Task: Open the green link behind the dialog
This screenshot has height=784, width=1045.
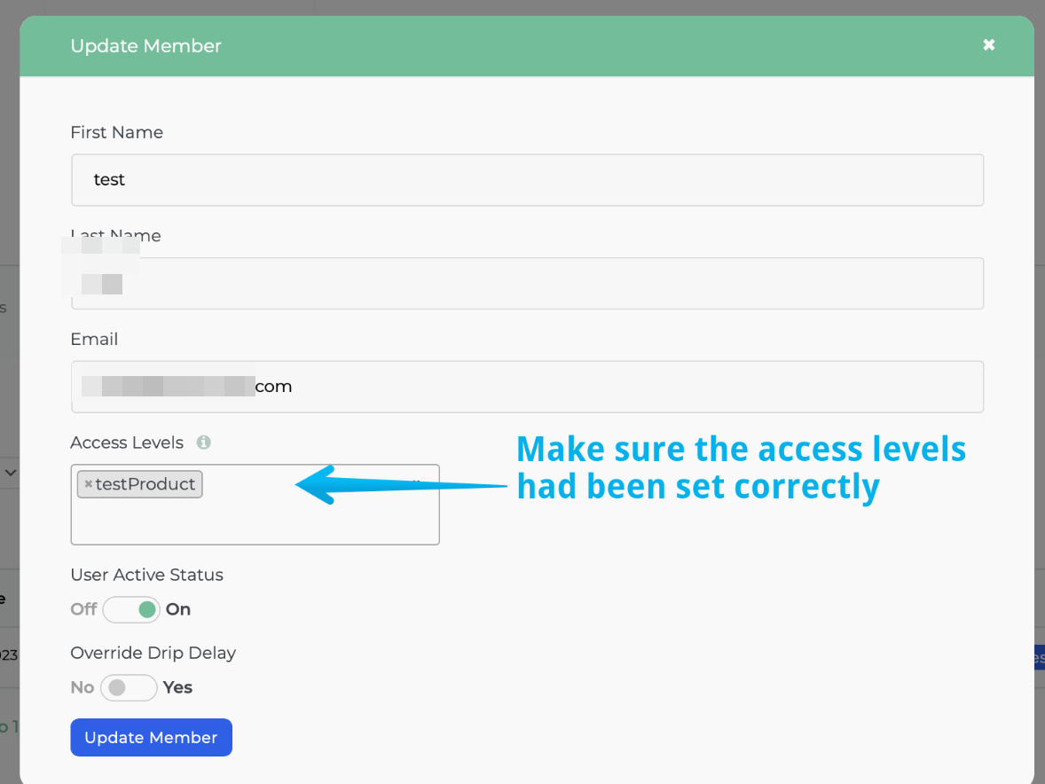Action: pos(7,726)
